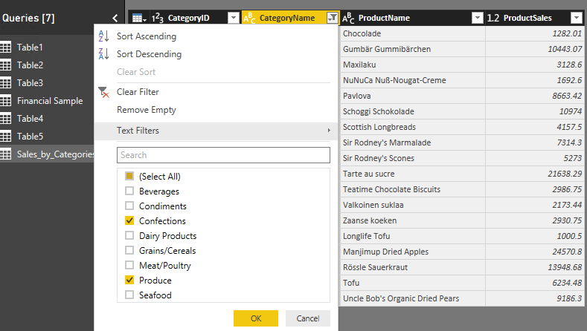This screenshot has height=331, width=587.
Task: Open the ProductName column filter dropdown
Action: pyautogui.click(x=478, y=18)
